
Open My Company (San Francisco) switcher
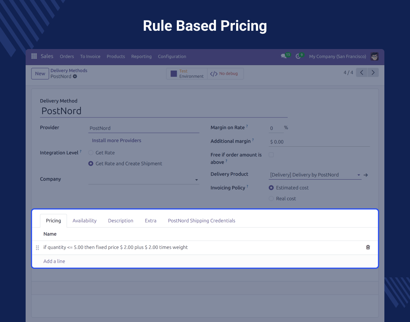[338, 56]
